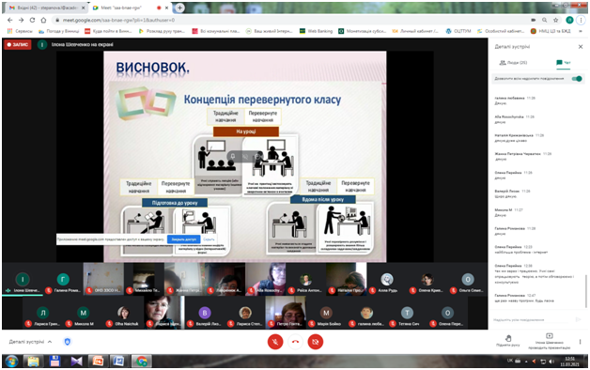Open a new browser tab
590x370 pixels.
point(179,8)
